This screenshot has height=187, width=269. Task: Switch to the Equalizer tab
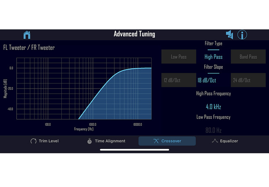click(225, 141)
